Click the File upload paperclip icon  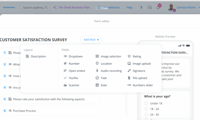pyautogui.click(x=129, y=78)
